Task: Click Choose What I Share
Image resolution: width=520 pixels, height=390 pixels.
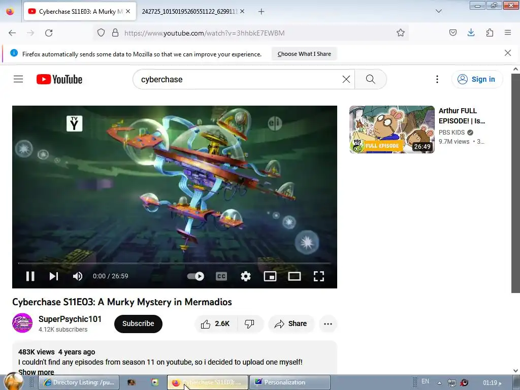Action: [304, 54]
